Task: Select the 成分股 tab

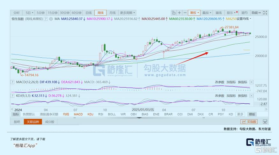Action: [49, 122]
